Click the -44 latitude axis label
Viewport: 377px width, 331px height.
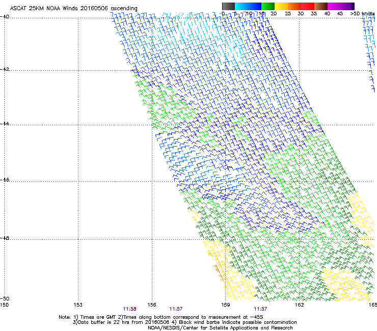[5, 124]
